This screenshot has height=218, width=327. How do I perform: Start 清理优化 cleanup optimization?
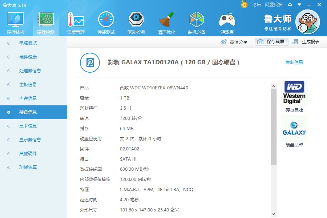166,22
